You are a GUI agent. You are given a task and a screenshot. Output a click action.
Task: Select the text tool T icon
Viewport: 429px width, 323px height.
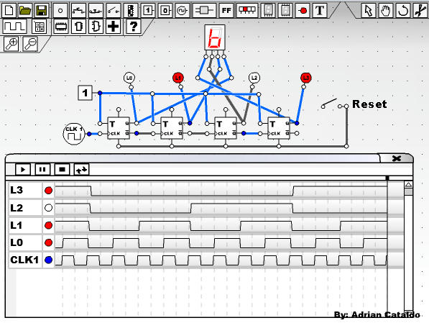point(320,11)
